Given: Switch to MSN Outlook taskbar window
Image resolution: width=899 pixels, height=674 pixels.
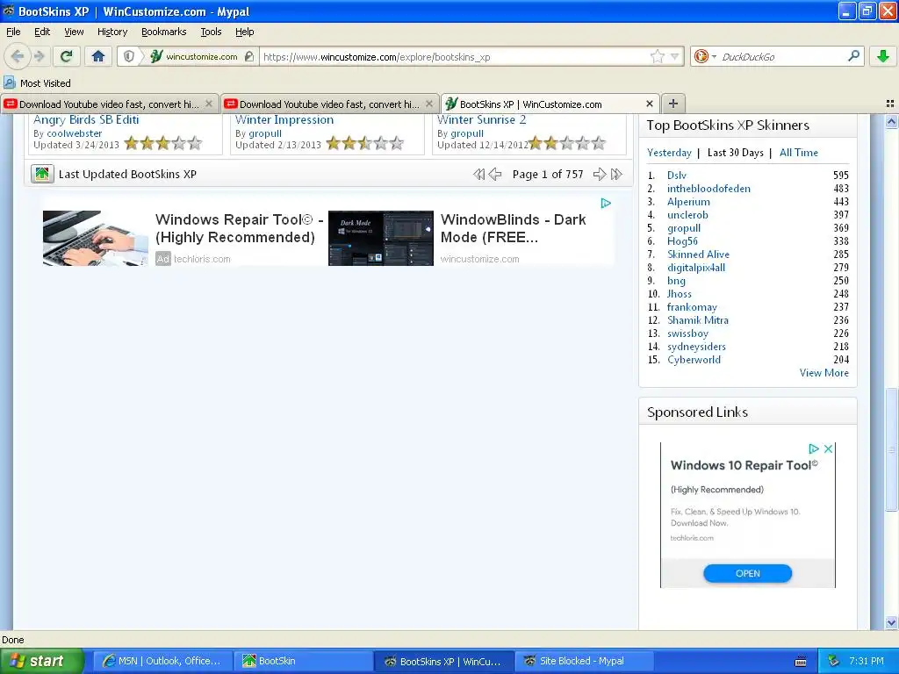Looking at the screenshot, I should tap(162, 661).
